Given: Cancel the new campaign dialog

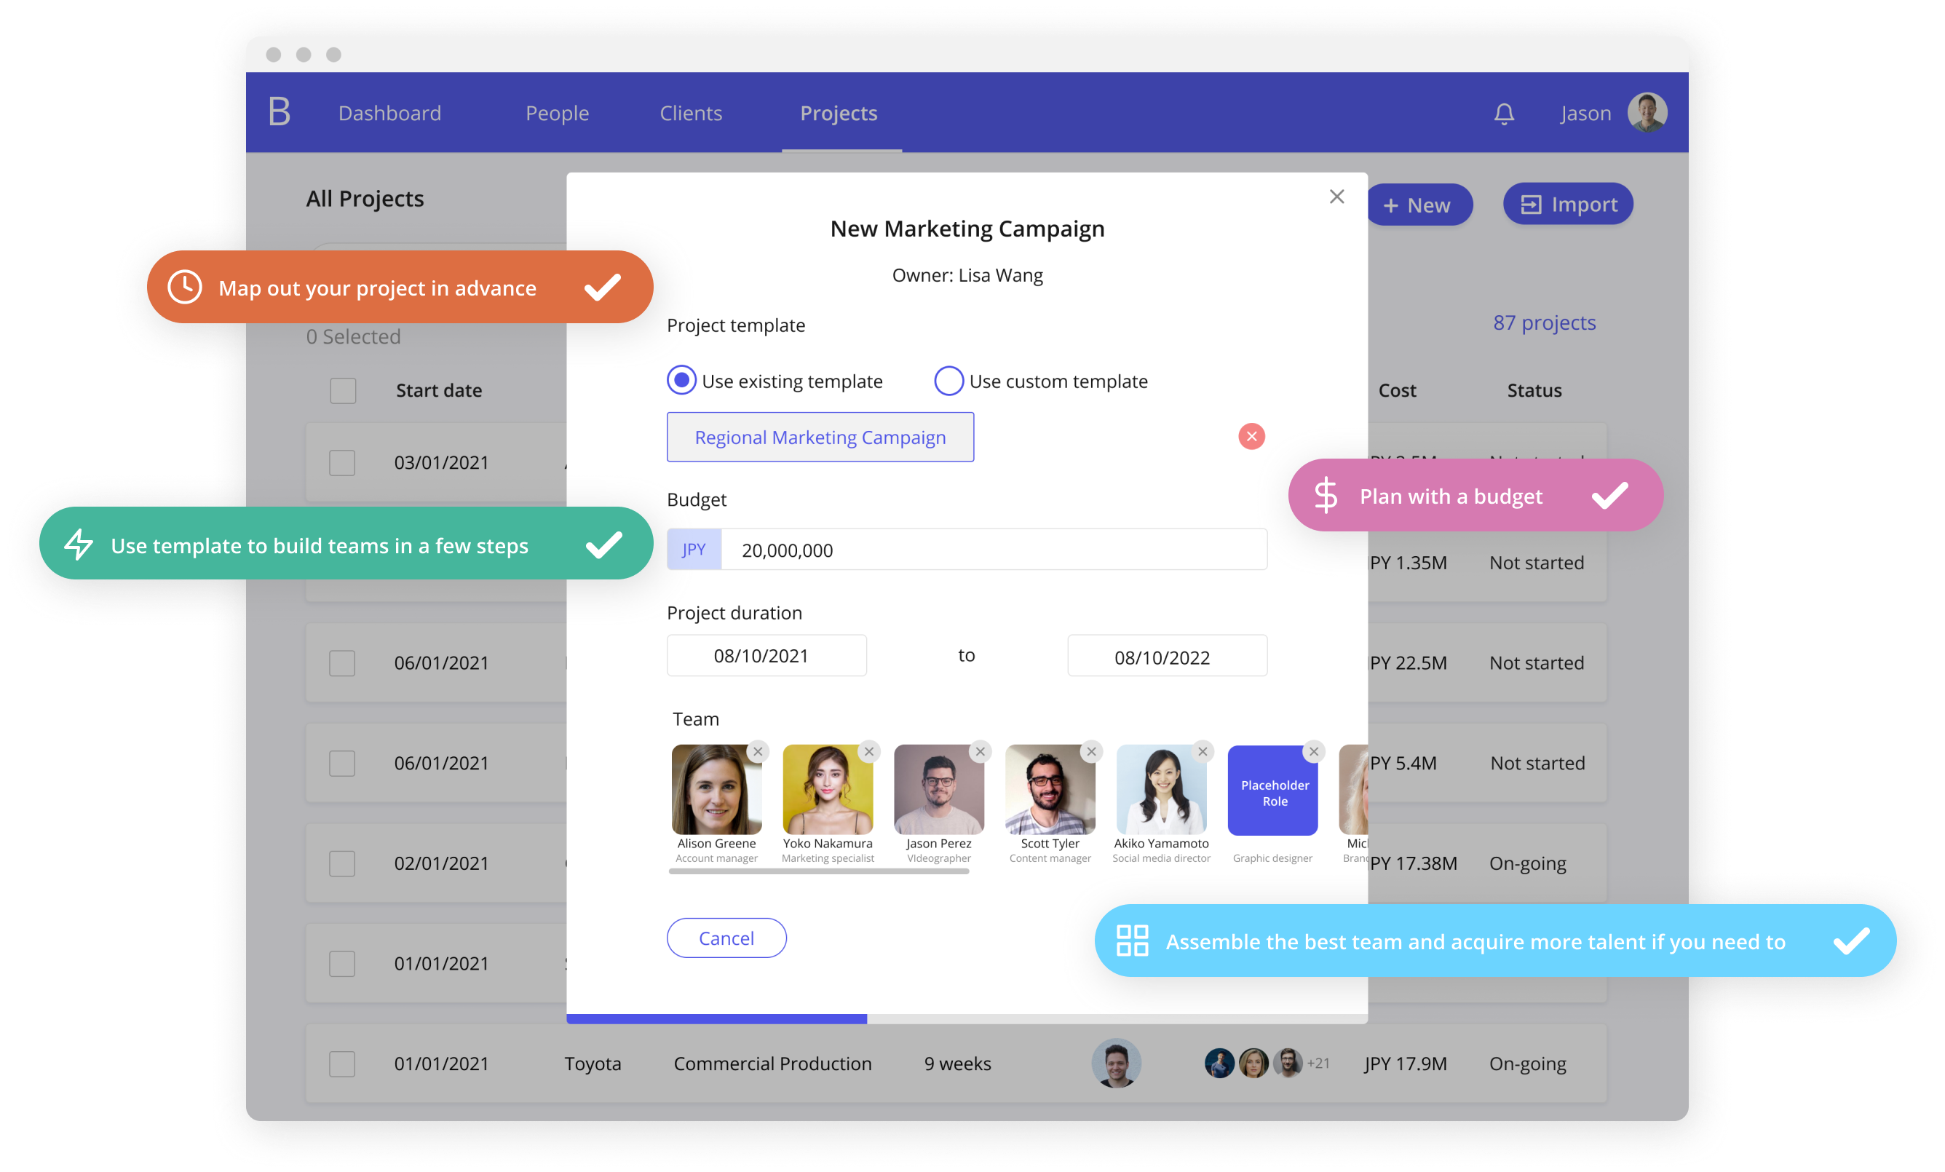Looking at the screenshot, I should click(726, 938).
